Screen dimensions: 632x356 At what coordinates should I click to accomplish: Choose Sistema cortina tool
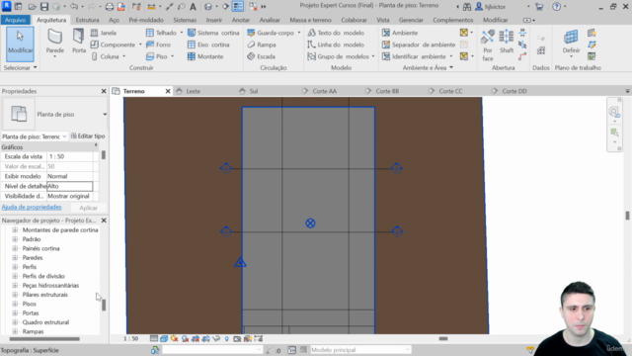[x=213, y=33]
